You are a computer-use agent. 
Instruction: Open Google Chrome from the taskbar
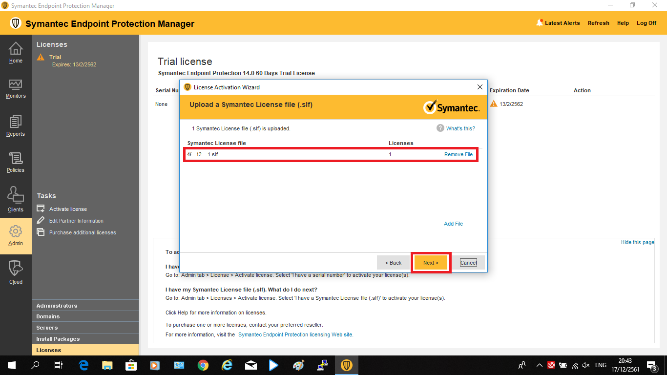point(203,365)
